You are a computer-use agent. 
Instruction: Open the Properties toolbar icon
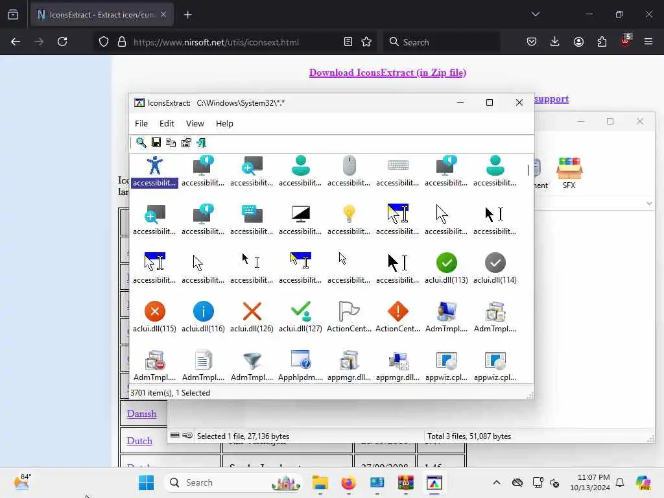[186, 143]
